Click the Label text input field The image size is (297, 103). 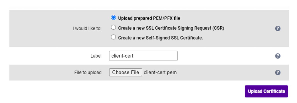click(143, 56)
